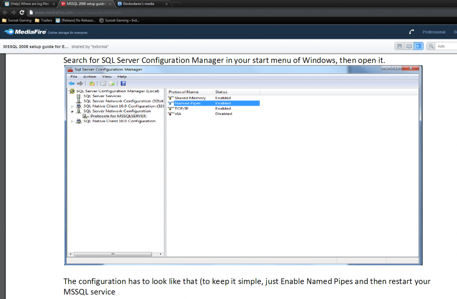Open the Trailers bookmark folder

click(x=44, y=20)
